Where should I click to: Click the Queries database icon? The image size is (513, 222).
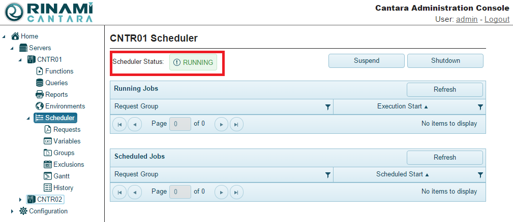click(x=40, y=83)
